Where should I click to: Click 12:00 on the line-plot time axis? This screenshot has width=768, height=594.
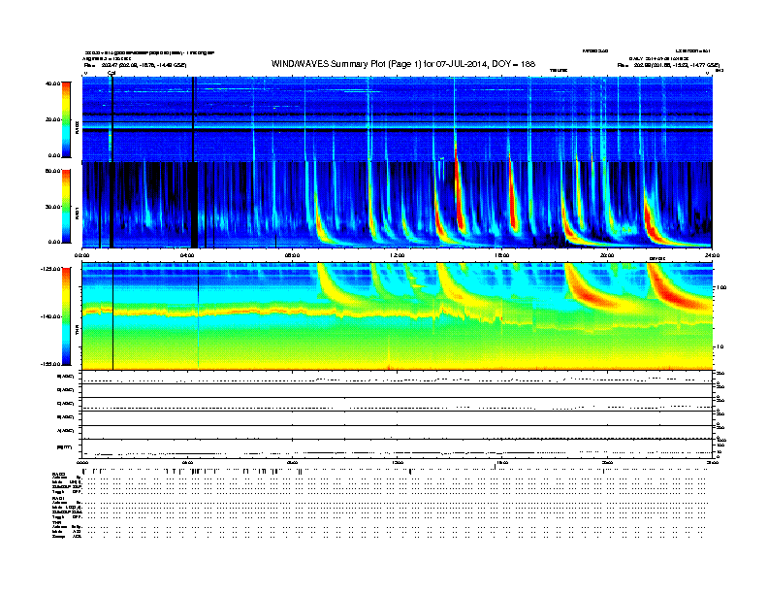click(x=398, y=462)
